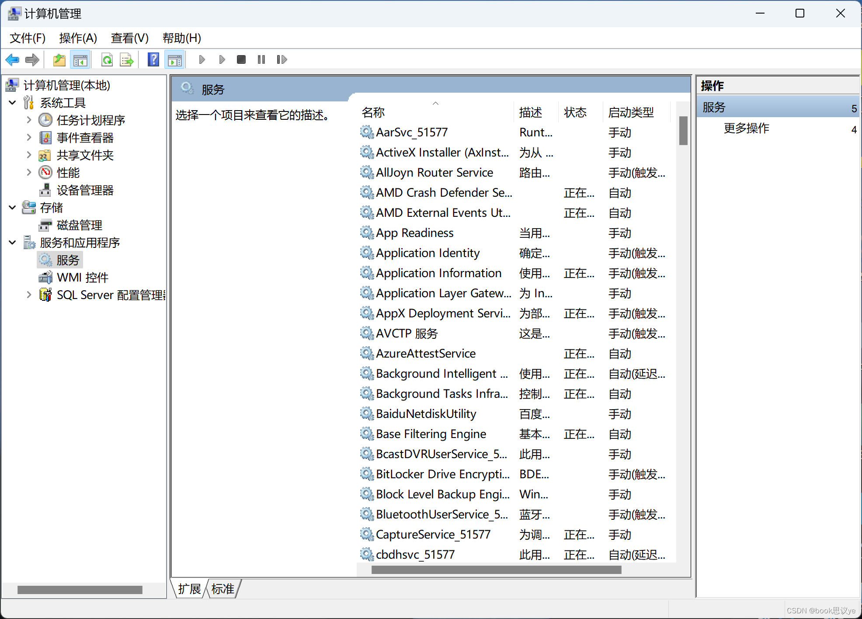Sort services by the 状态 column header
Viewport: 862px width, 619px height.
575,112
